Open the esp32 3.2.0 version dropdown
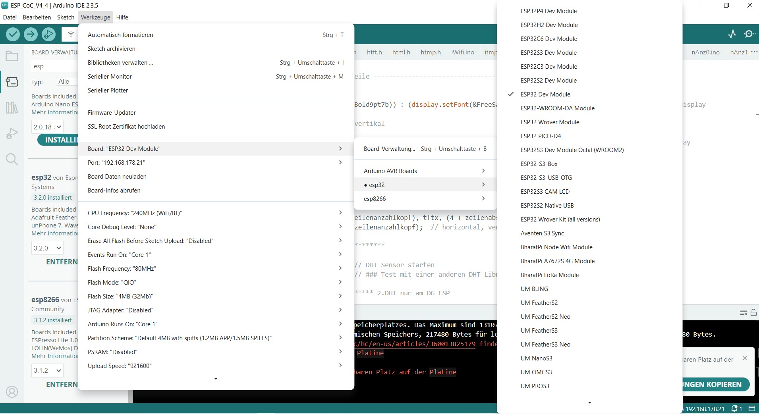Image resolution: width=759 pixels, height=414 pixels. pyautogui.click(x=48, y=248)
